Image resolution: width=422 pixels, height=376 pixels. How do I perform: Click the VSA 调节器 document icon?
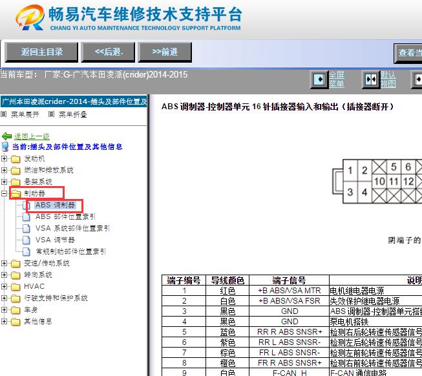26,240
